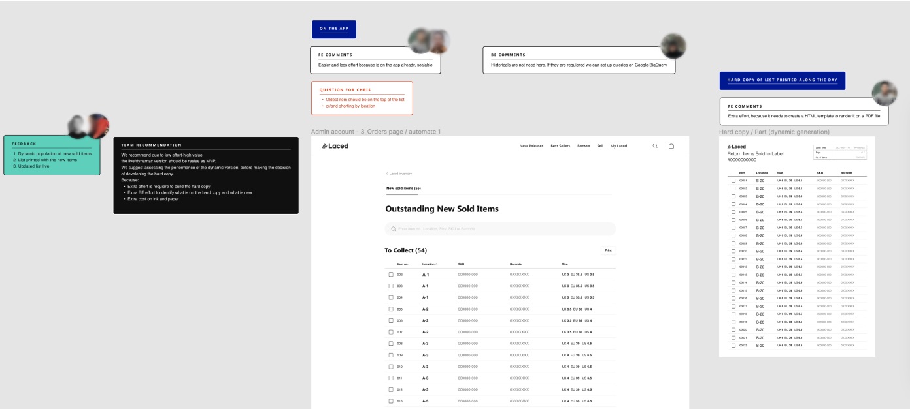Click the Laced logo on the hard copy page

(737, 147)
